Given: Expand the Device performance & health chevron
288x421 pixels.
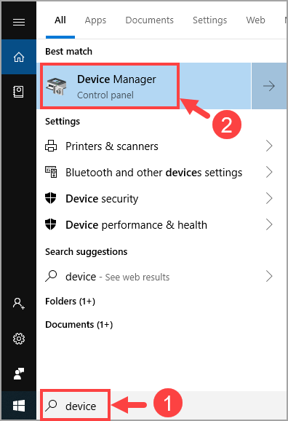Looking at the screenshot, I should pos(269,224).
